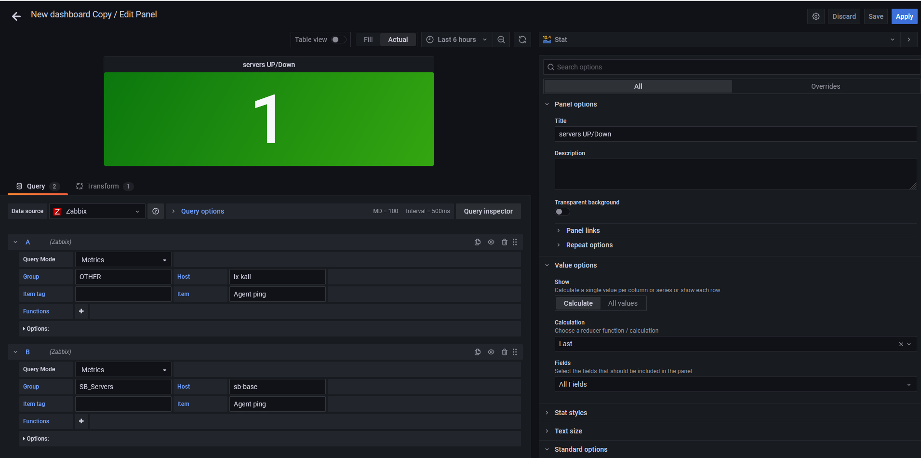Image resolution: width=921 pixels, height=458 pixels.
Task: Zoom out the time range
Action: point(501,40)
